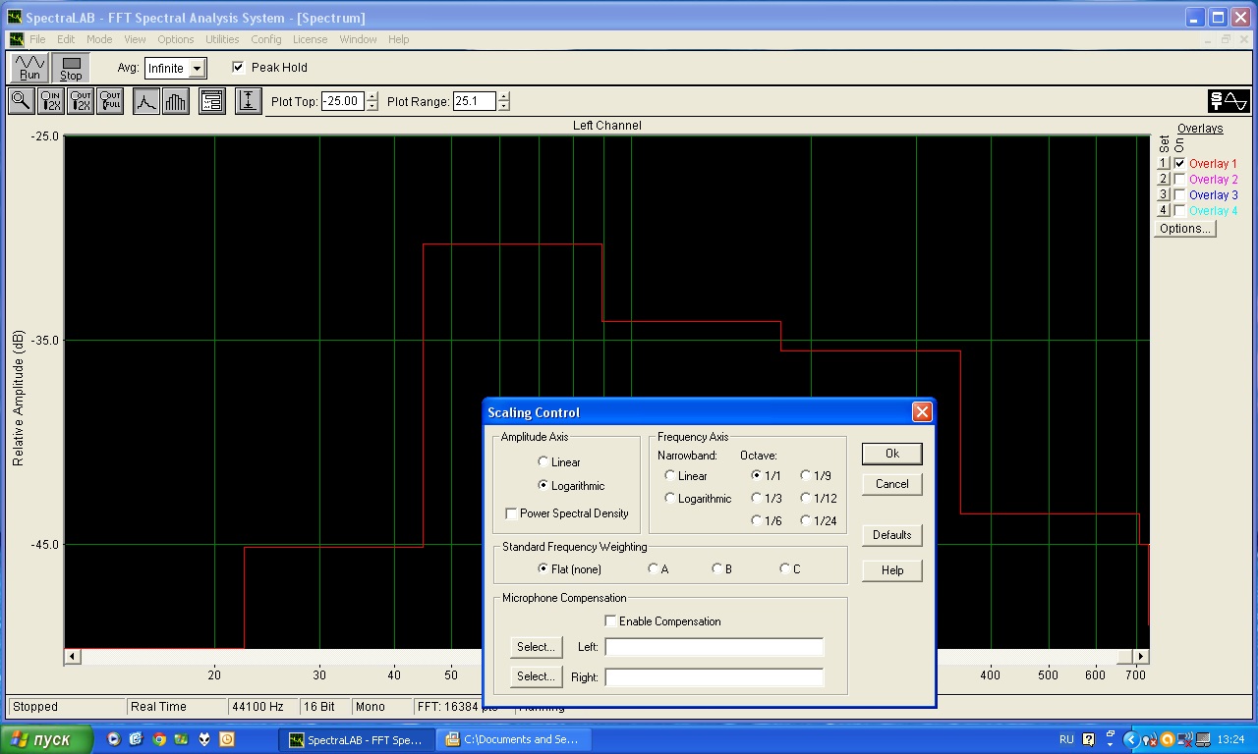Decrease Plot Range with down arrow
This screenshot has height=754, width=1258.
coord(504,106)
